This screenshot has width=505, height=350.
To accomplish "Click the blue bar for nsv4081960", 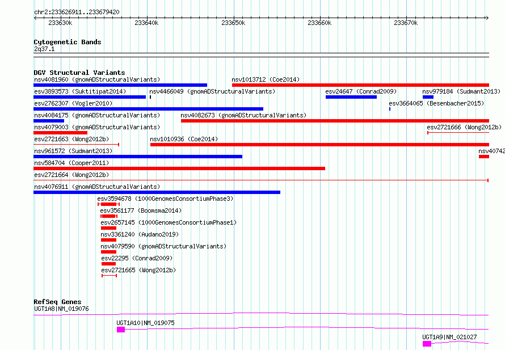I will point(120,85).
